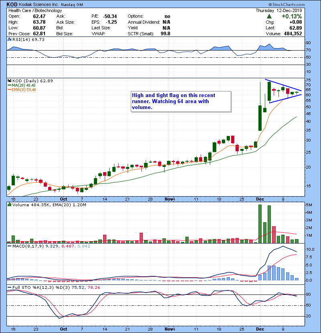Click the upper blue trendline of the flag pattern
Image resolution: width=321 pixels, height=333 pixels.
pyautogui.click(x=283, y=85)
